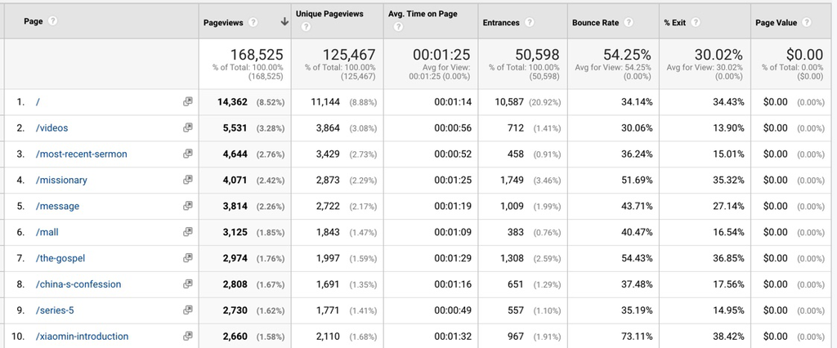
Task: Open the /china-s-confession page link
Action: pos(78,284)
